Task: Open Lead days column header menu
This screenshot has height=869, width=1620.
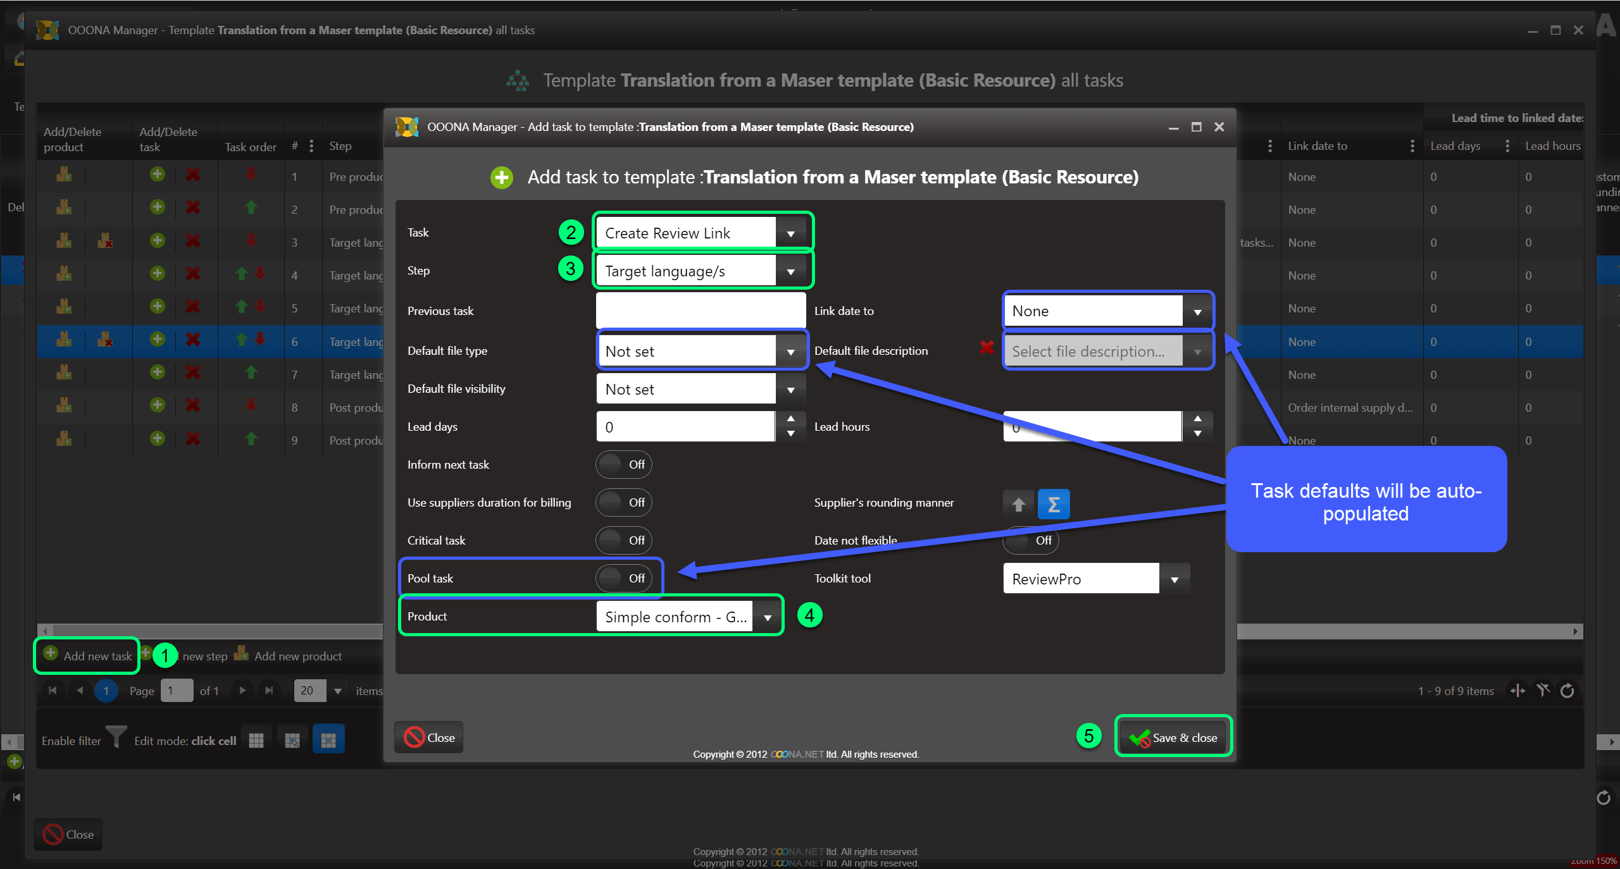Action: coord(1507,146)
